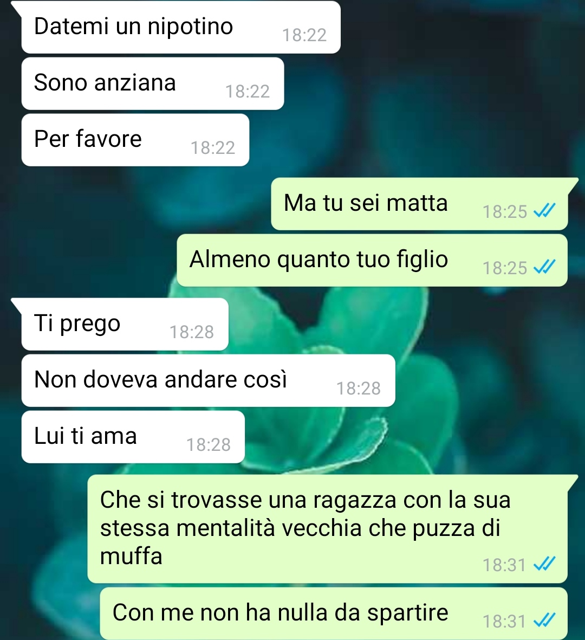
Task: Click double-check icon on 'Almeno quanto tuo figlio'
Action: click(x=544, y=267)
